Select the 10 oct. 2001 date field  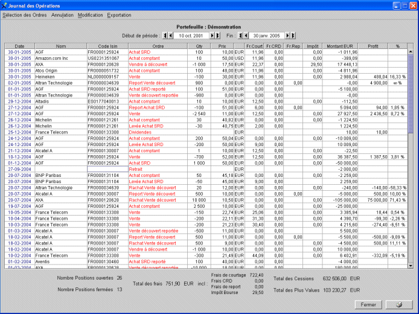click(x=190, y=36)
